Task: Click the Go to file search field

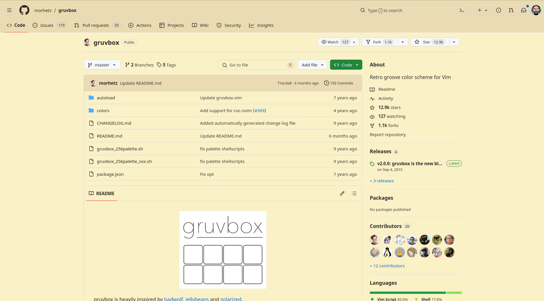Action: pos(257,65)
